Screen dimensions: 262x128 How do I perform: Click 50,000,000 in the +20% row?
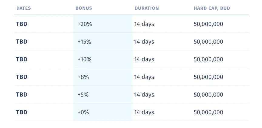point(208,24)
